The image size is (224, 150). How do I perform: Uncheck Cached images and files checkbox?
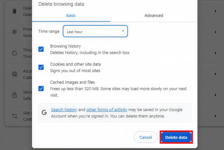tap(41, 88)
